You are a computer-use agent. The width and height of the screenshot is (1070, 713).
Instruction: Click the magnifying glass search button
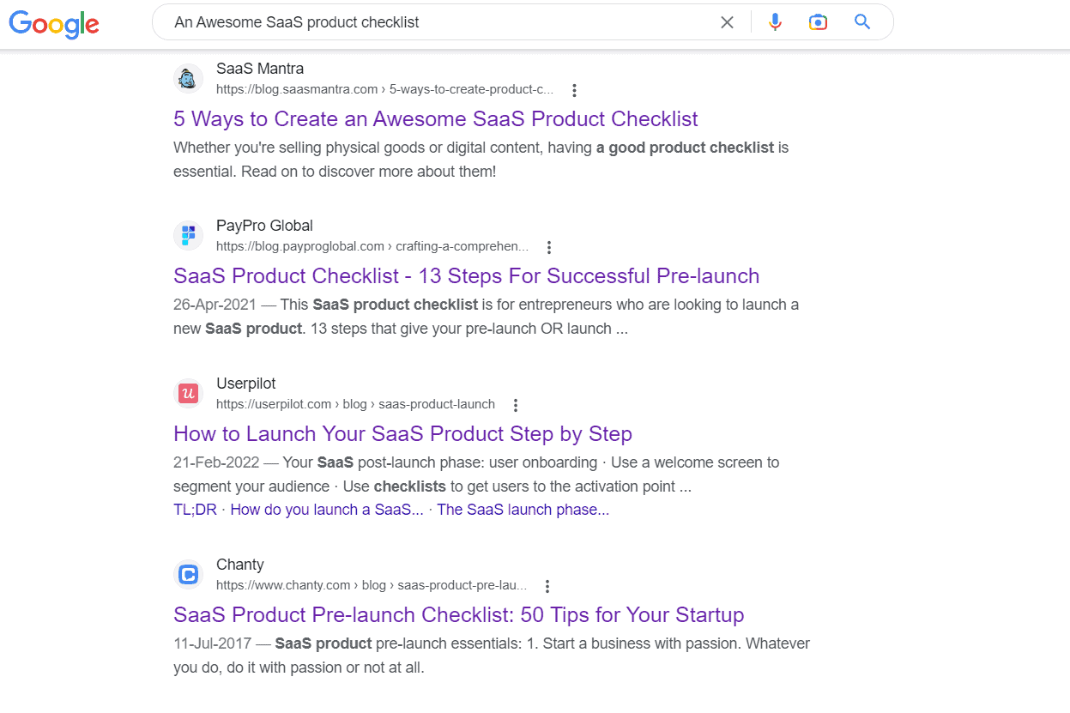click(862, 22)
